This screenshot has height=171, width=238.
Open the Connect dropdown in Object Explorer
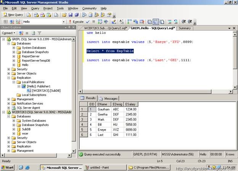tap(8, 33)
